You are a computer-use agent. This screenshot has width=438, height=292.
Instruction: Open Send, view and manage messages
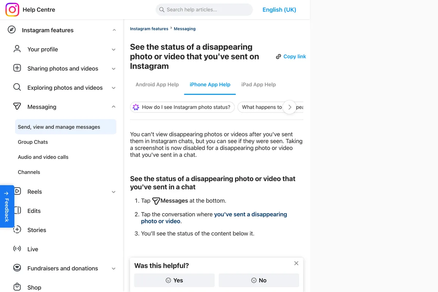(66, 127)
